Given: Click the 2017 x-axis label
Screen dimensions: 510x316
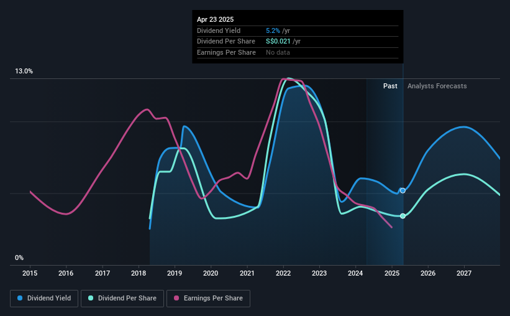Looking at the screenshot, I should click(102, 273).
